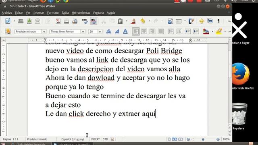Run the Spelling and Grammar check
The width and height of the screenshot is (258, 145).
(85, 21)
